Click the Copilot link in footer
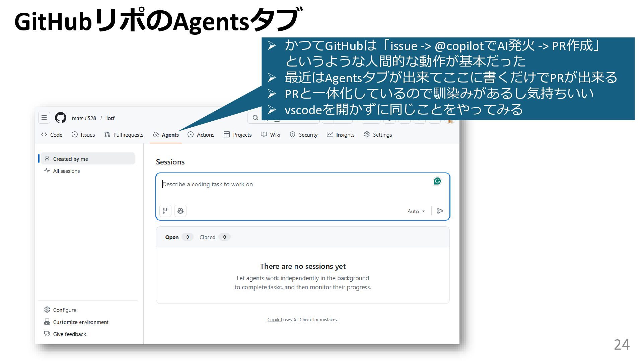Viewport: 643px width, 361px height. point(274,320)
